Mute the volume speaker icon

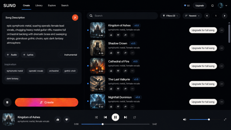(x=185, y=119)
